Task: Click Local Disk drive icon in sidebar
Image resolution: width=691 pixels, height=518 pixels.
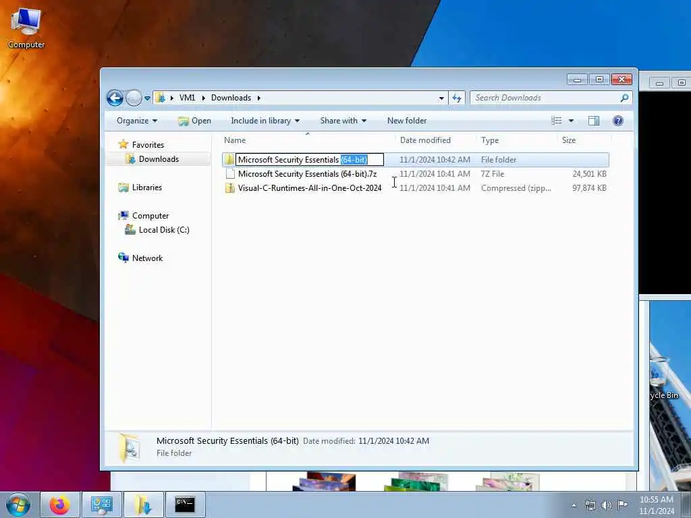Action: pos(130,229)
